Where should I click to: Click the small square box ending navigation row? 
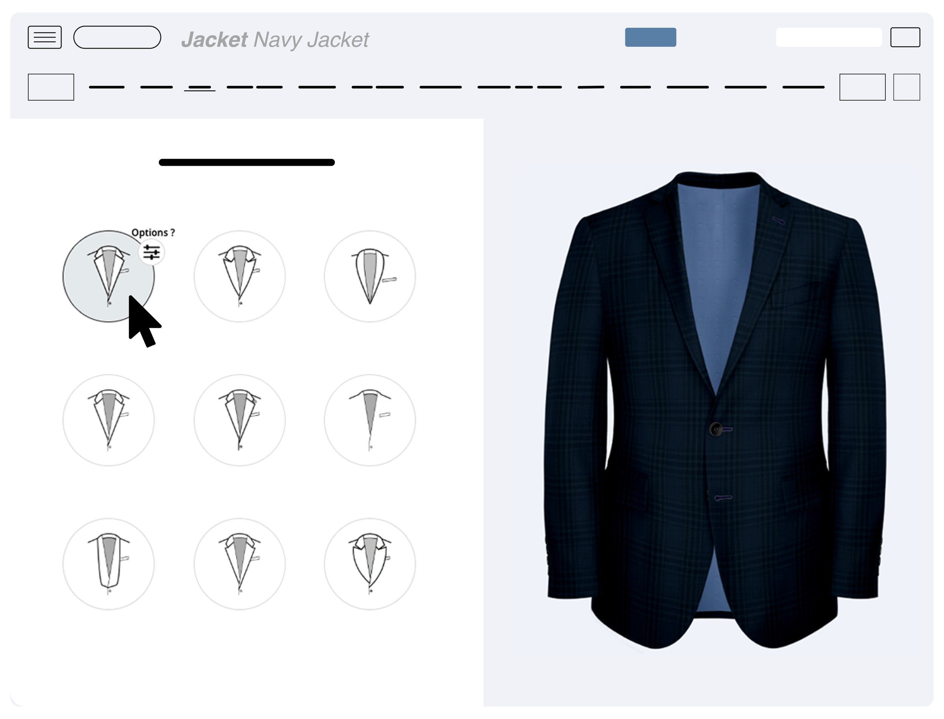pos(906,87)
